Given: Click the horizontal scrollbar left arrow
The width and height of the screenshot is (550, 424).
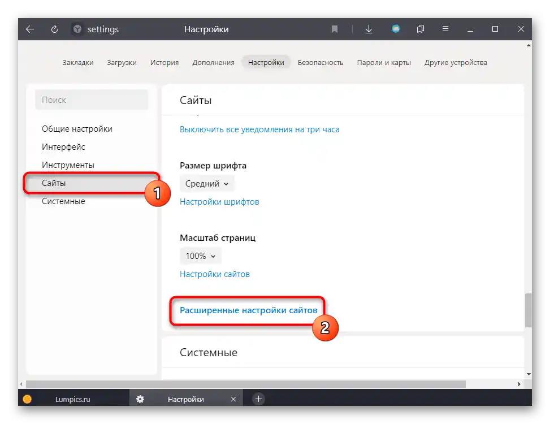Looking at the screenshot, I should coord(21,384).
